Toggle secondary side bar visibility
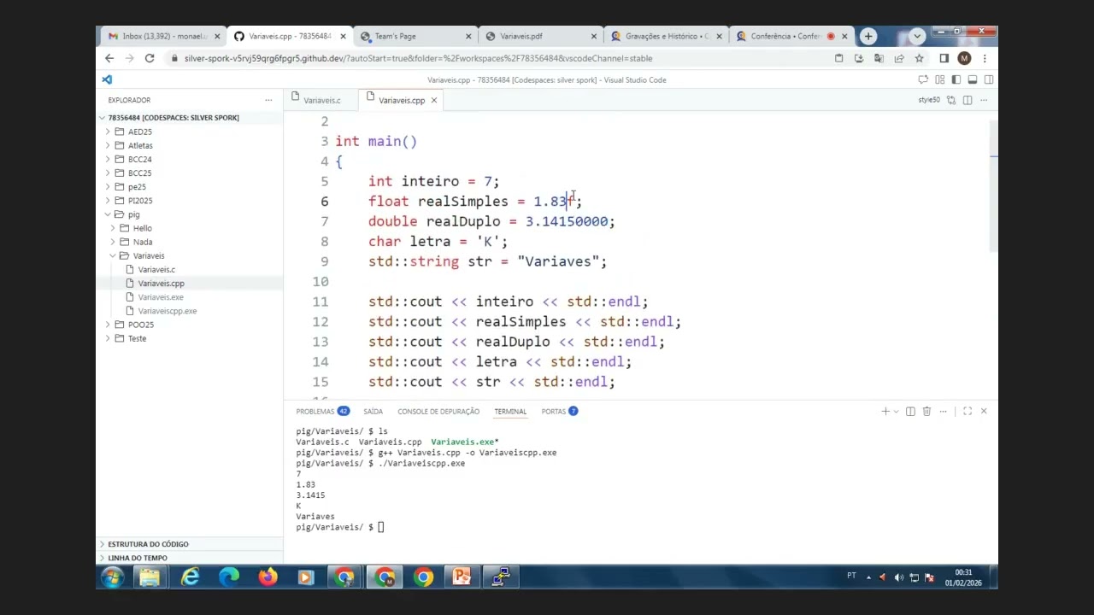Screen dimensions: 1094x615 click(x=989, y=79)
